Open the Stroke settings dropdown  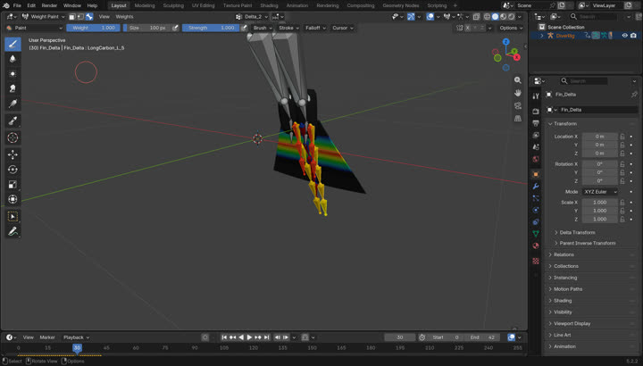pos(288,28)
